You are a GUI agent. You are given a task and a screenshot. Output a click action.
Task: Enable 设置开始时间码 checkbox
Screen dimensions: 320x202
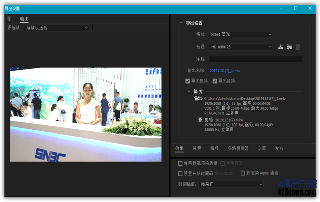pos(180,173)
